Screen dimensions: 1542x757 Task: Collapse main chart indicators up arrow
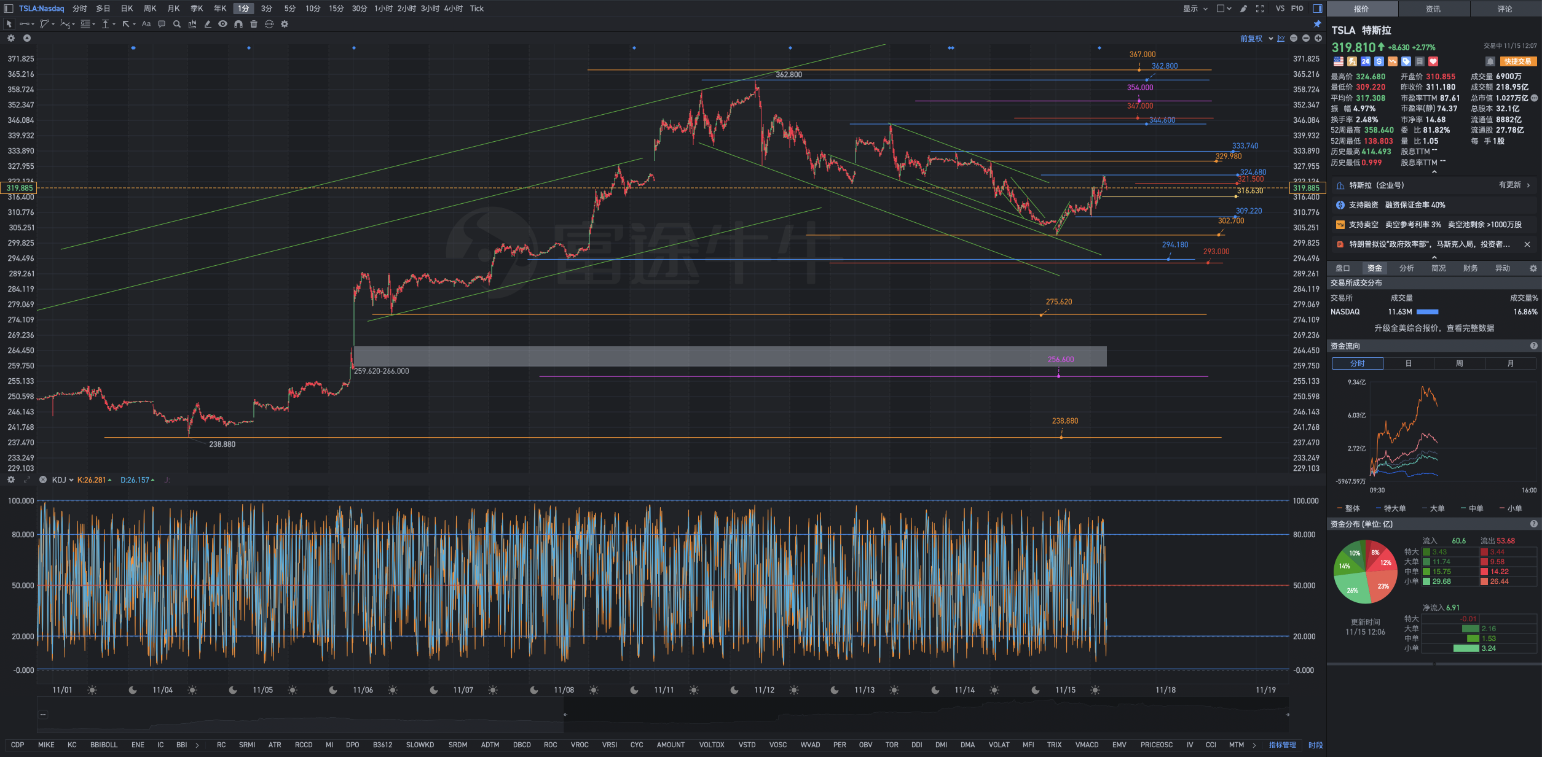coord(27,38)
